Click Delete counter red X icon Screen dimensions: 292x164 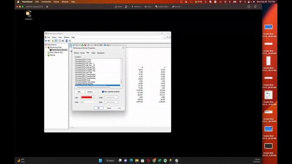[x=85, y=45]
